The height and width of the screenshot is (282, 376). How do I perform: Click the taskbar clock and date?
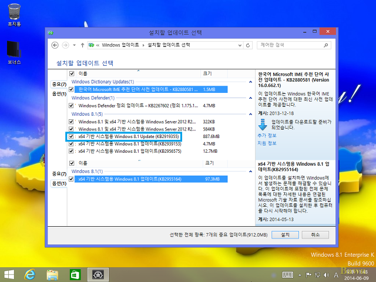pos(357,275)
